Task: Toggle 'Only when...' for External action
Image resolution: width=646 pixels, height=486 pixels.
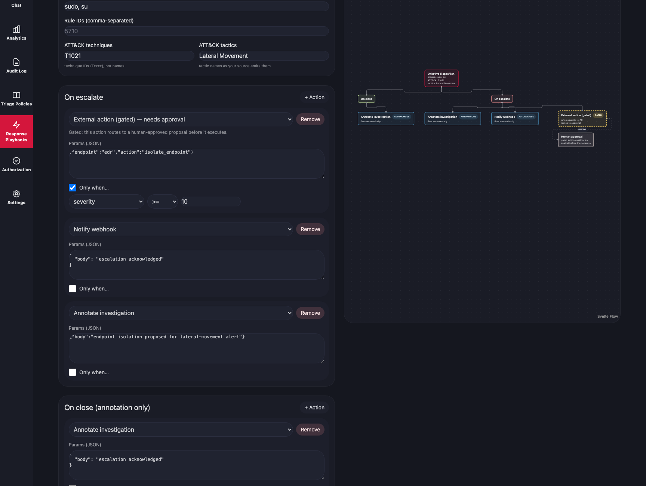Action: click(x=73, y=188)
